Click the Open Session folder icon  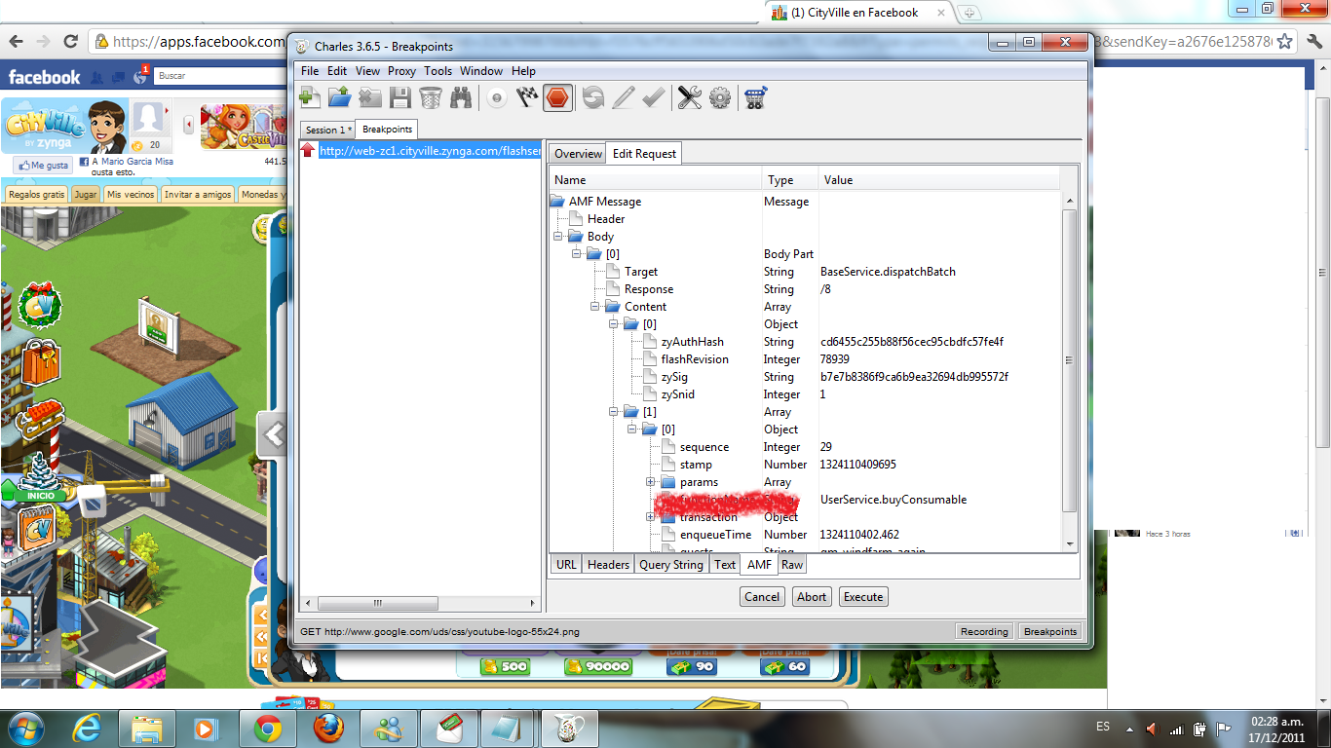[339, 97]
